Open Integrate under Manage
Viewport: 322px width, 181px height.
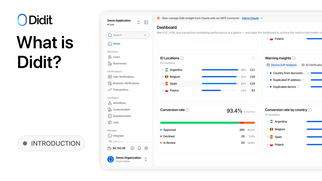(128, 136)
